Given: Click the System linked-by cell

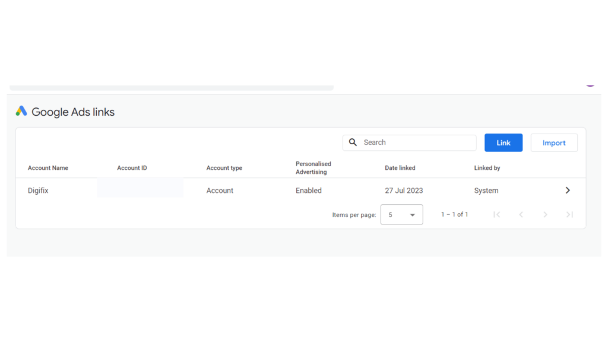Looking at the screenshot, I should point(486,191).
